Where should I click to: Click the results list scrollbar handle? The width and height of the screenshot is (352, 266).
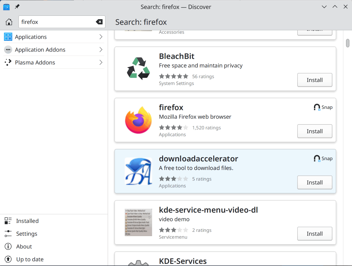[x=347, y=43]
